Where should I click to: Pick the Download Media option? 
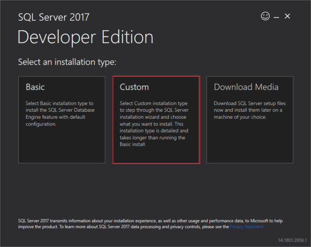pos(250,120)
